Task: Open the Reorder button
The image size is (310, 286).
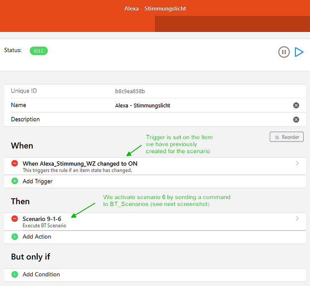Action: [287, 137]
